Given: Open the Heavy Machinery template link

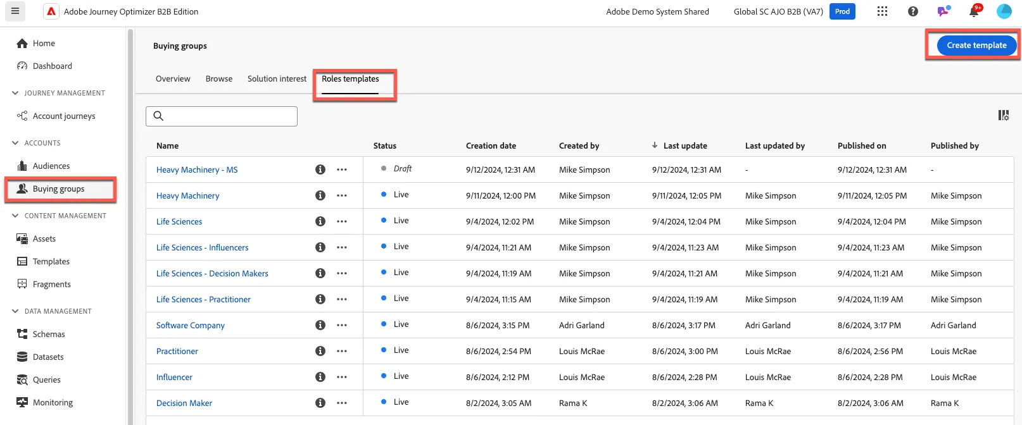Looking at the screenshot, I should [x=188, y=195].
